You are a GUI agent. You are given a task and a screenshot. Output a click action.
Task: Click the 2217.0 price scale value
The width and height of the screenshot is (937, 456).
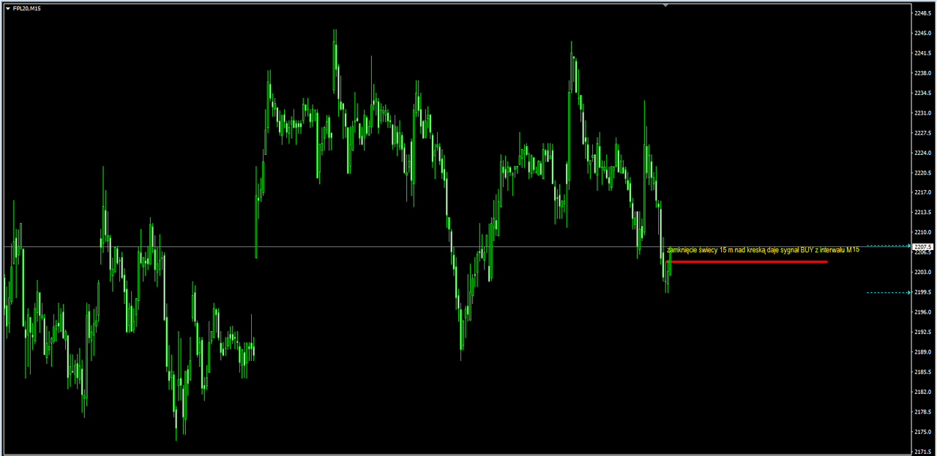(x=922, y=192)
